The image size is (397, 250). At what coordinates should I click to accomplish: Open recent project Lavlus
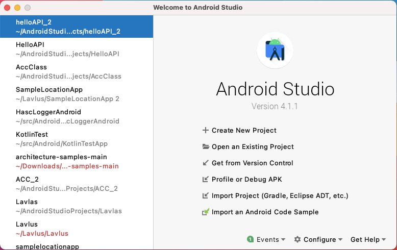[x=77, y=229]
